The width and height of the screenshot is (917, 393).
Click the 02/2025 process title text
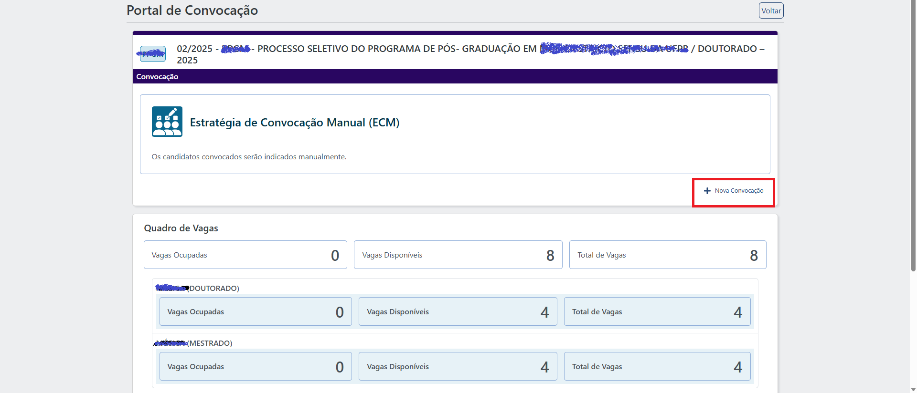pyautogui.click(x=470, y=54)
